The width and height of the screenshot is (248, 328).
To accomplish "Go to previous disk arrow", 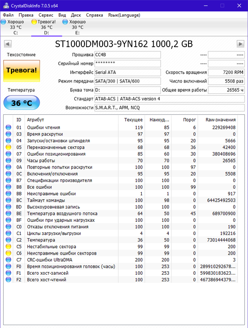I will coord(7,44).
